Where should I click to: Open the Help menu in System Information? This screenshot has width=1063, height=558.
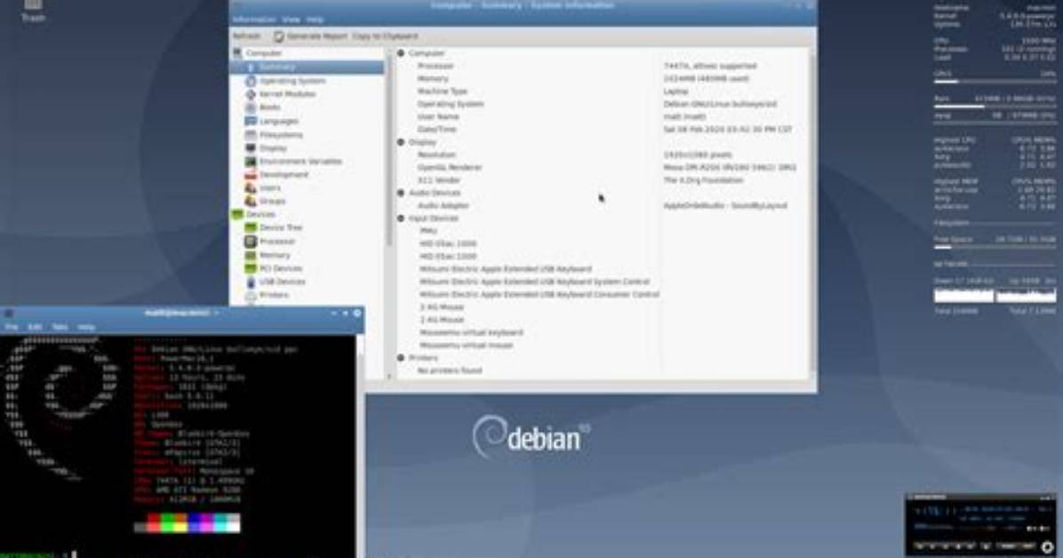315,20
